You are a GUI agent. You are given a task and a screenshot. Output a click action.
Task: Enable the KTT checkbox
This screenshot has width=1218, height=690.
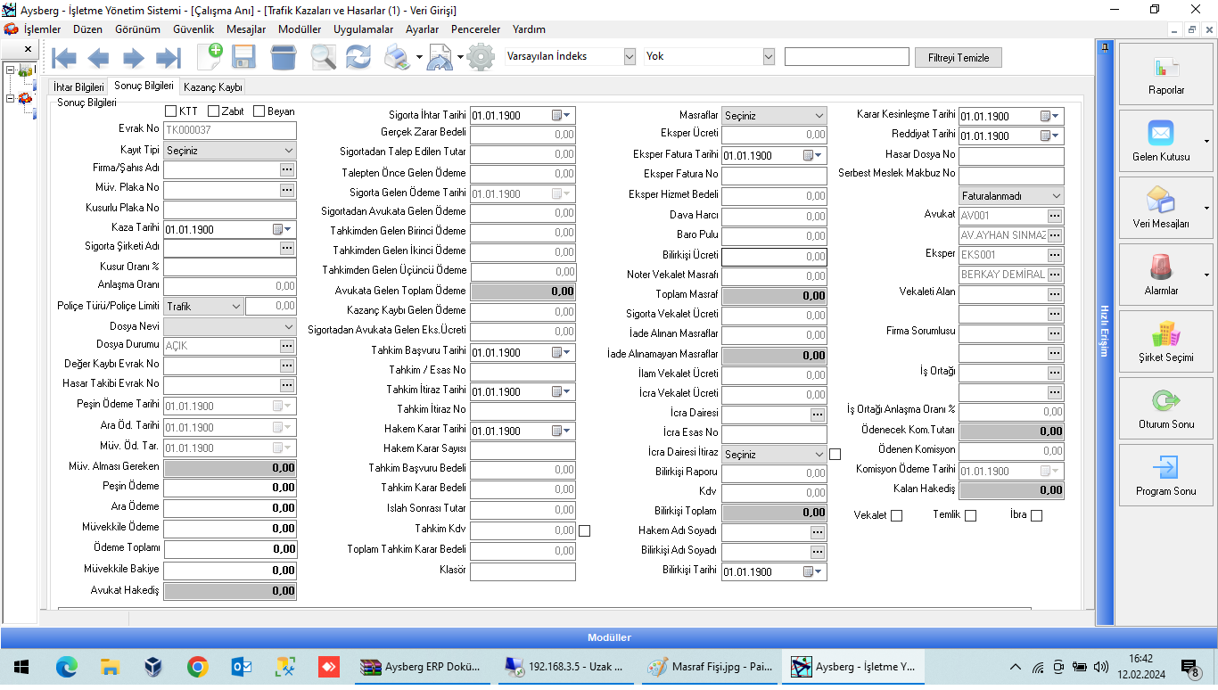[x=171, y=111]
